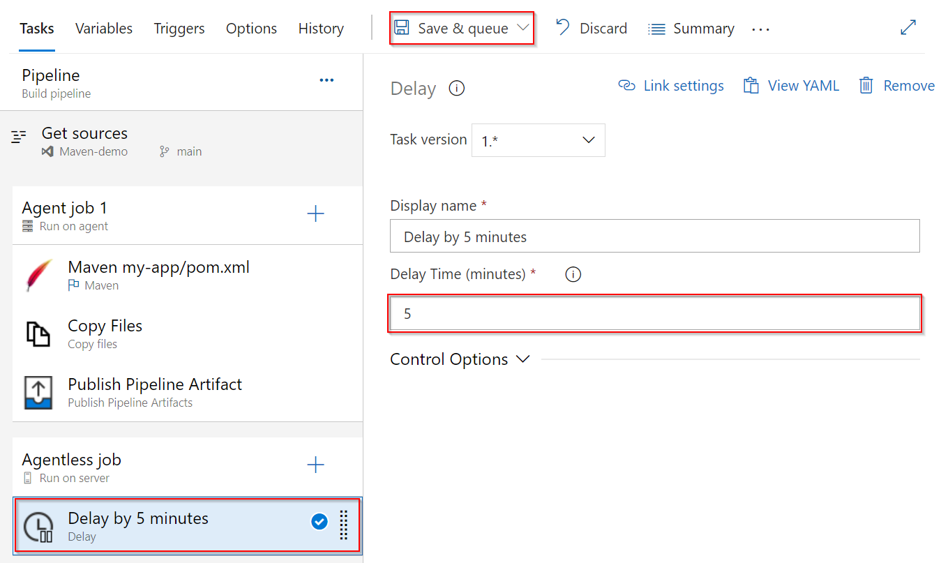Expand the Save & queue dropdown chevron
The width and height of the screenshot is (941, 563).
522,28
